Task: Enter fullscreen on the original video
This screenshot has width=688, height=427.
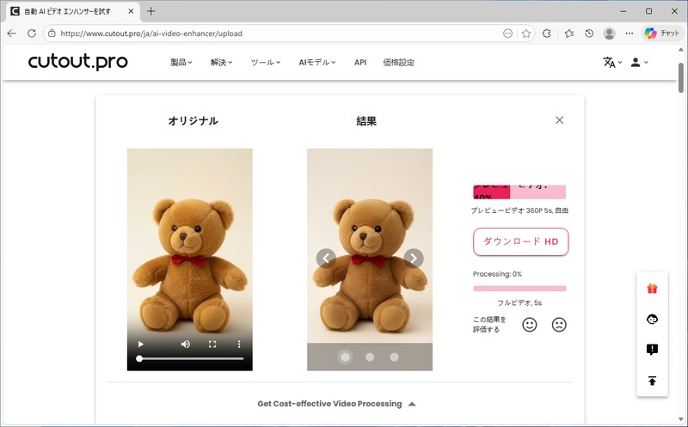Action: (x=212, y=345)
